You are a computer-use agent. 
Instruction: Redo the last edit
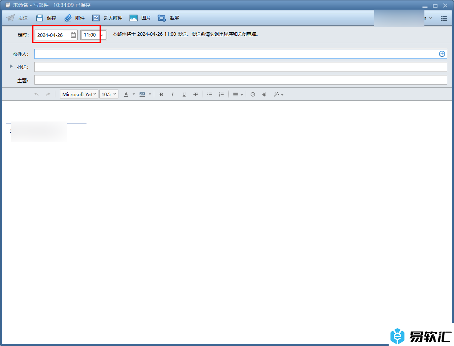click(x=48, y=95)
